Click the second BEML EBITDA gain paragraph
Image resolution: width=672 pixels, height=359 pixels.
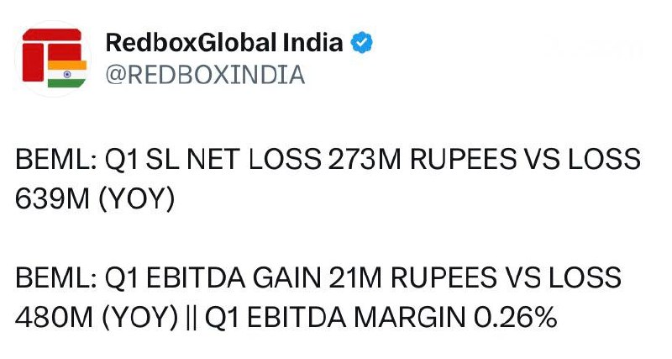pyautogui.click(x=318, y=298)
